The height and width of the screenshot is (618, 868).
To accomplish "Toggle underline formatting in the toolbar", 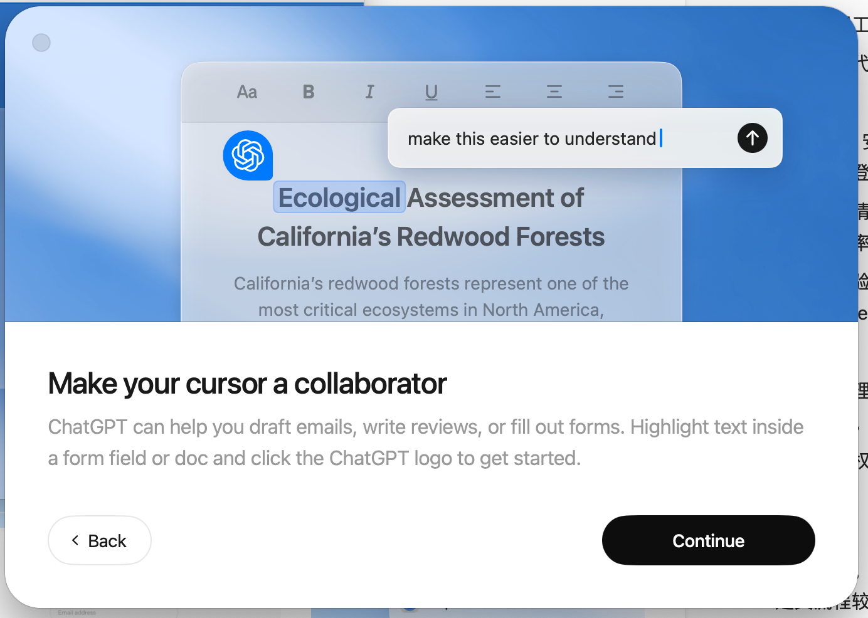I will 431,92.
